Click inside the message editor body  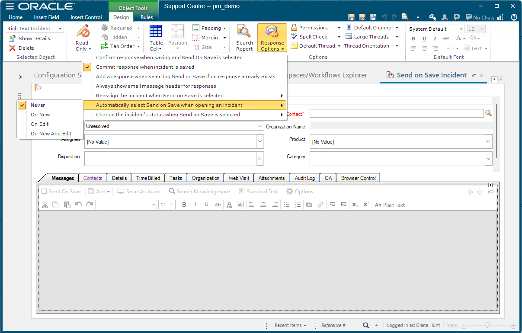tap(267, 260)
